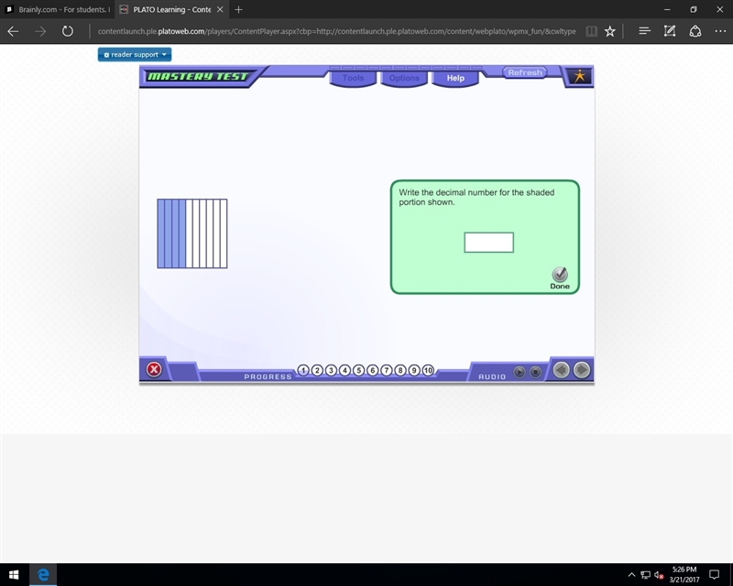The width and height of the screenshot is (733, 586).
Task: Click the Edge icon in taskbar
Action: [x=43, y=574]
